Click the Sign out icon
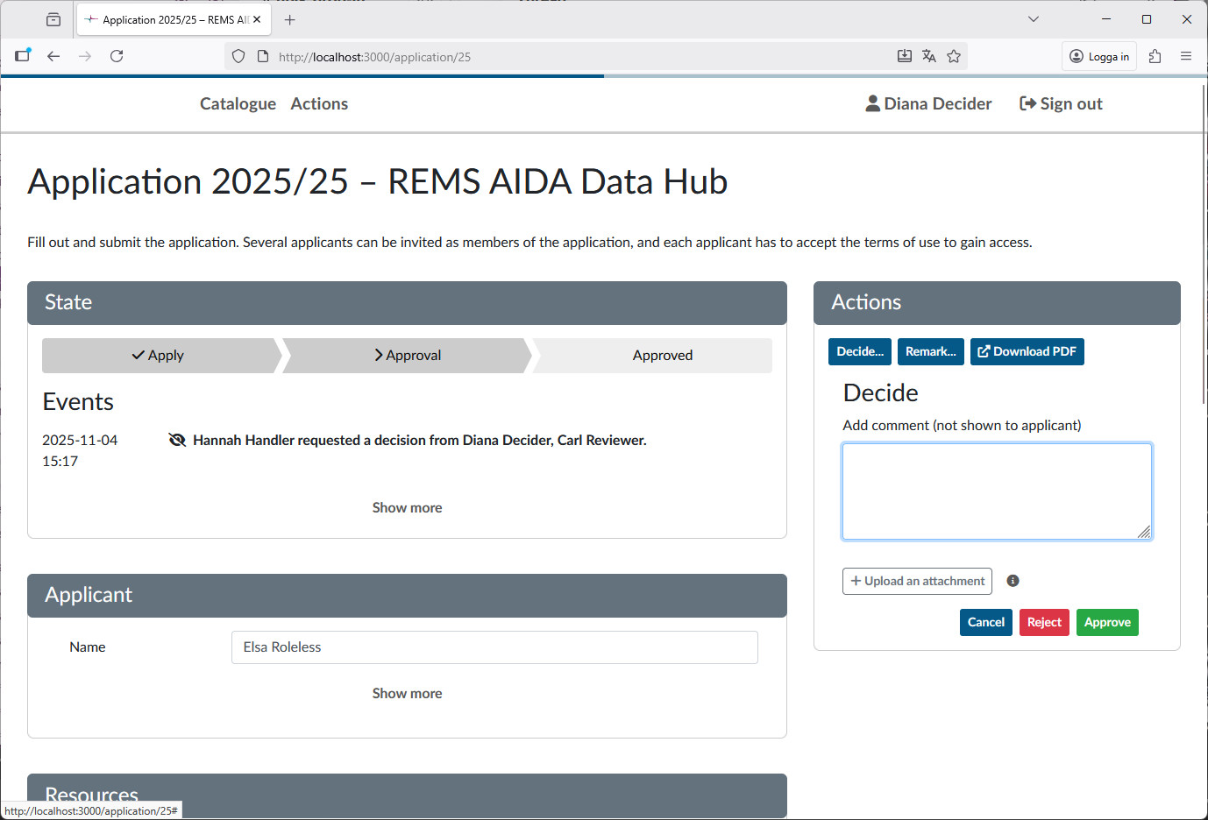The image size is (1208, 820). 1027,102
